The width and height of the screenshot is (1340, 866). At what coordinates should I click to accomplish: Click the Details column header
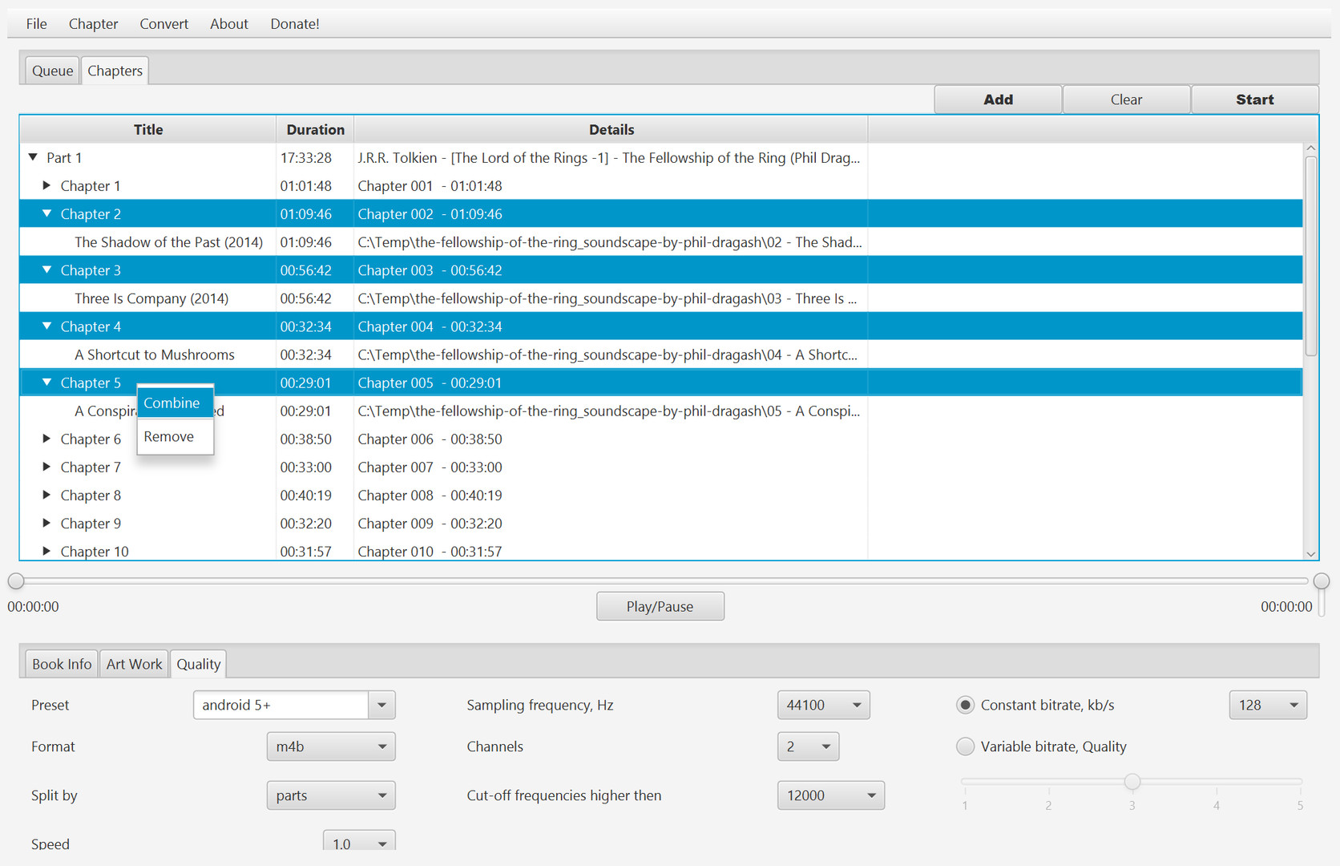[611, 129]
